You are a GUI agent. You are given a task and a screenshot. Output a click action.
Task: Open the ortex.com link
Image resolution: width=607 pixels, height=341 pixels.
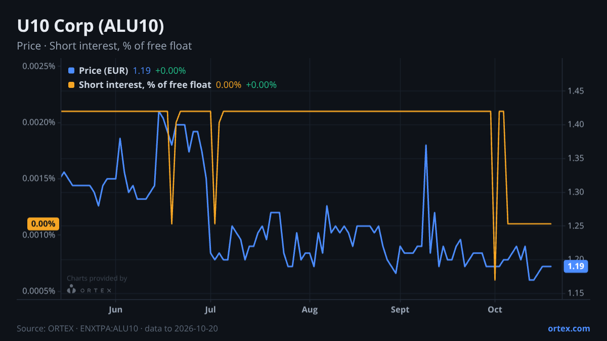569,328
